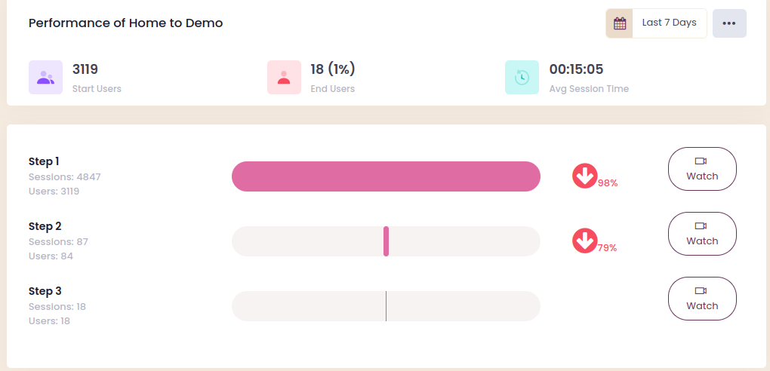The width and height of the screenshot is (770, 371).
Task: Click the calendar icon next to Last 7 Days
Action: (x=620, y=23)
